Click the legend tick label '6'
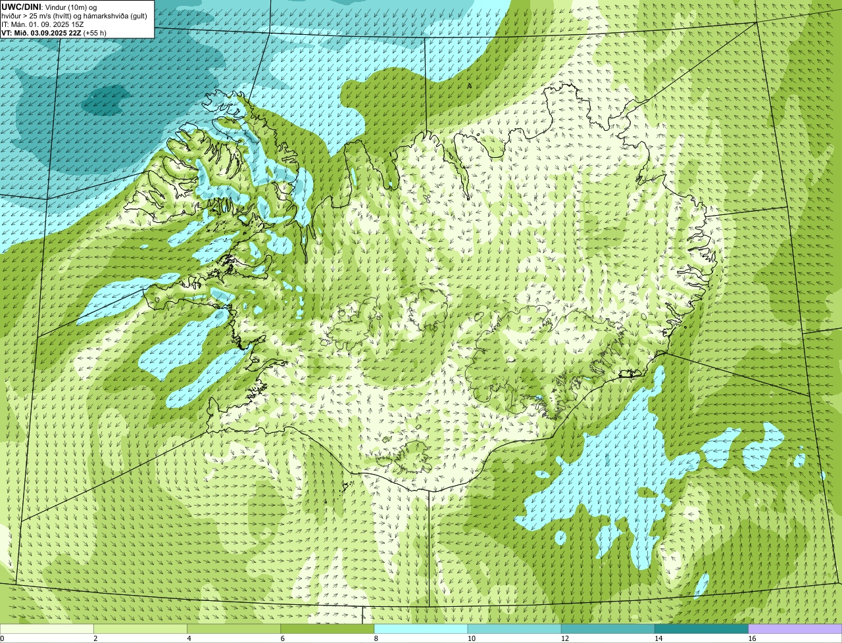The height and width of the screenshot is (643, 842). coord(282,638)
